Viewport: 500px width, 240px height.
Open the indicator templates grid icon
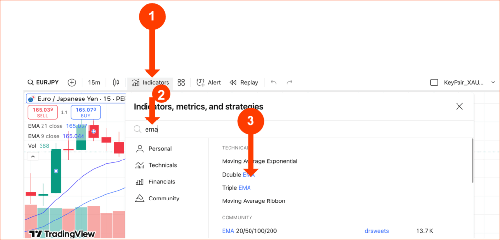[181, 82]
